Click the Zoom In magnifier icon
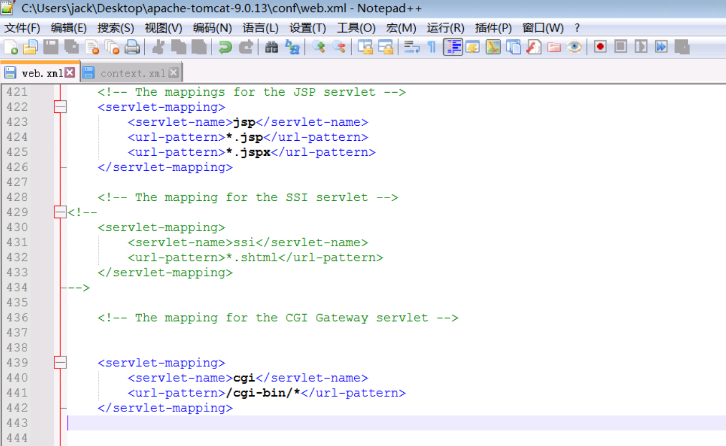726x446 pixels. click(x=319, y=47)
